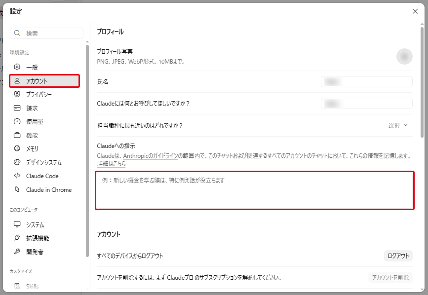Click the Skills sidebar icon

coord(17,286)
